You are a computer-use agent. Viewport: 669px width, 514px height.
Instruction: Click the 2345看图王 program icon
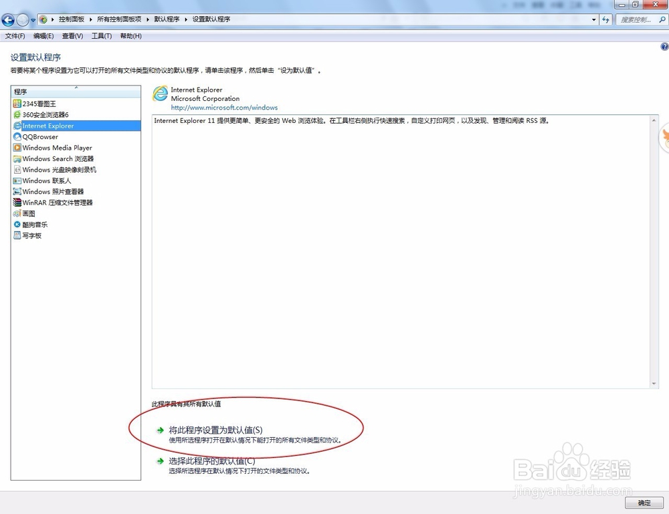17,104
